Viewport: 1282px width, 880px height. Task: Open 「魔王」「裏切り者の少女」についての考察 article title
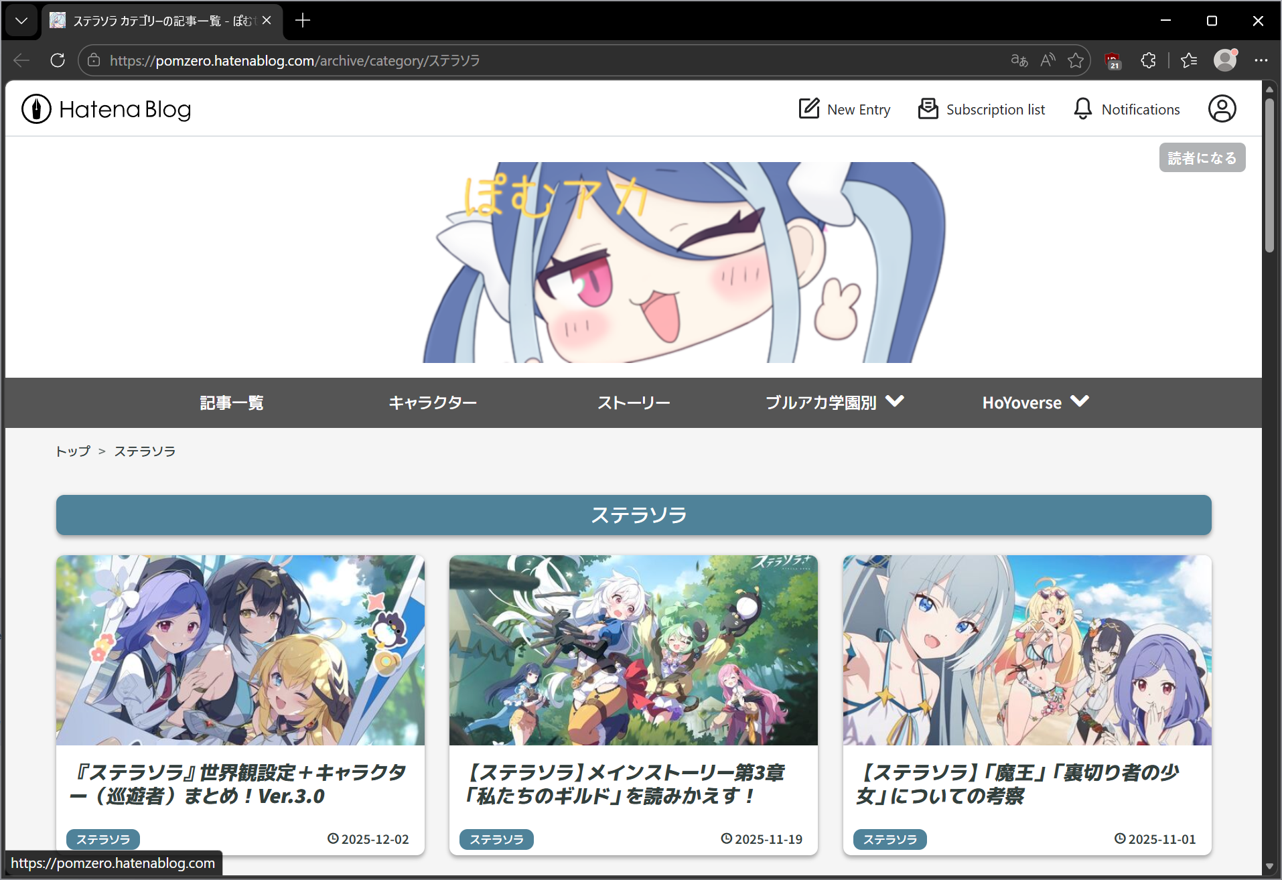pyautogui.click(x=1018, y=784)
